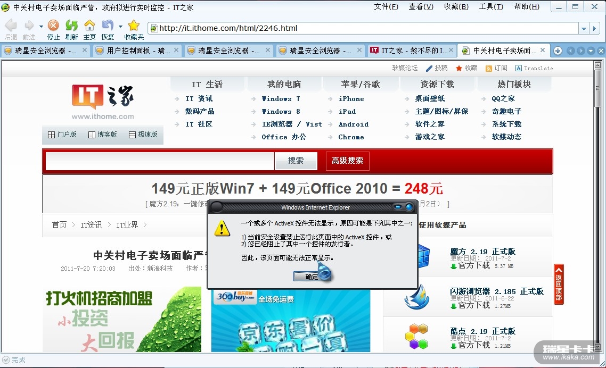606x368 pixels.
Task: Open the 文件(F) menu
Action: click(386, 6)
